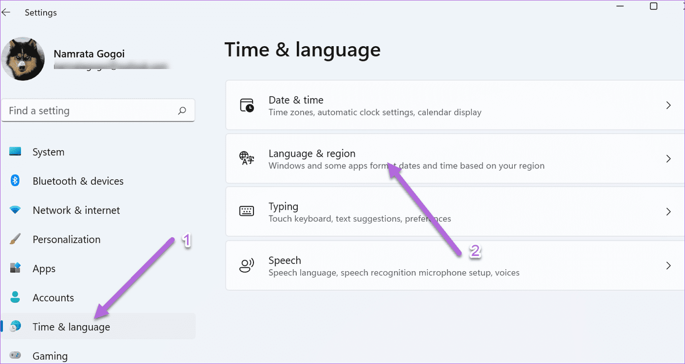Click the Gaming controller icon

point(15,355)
